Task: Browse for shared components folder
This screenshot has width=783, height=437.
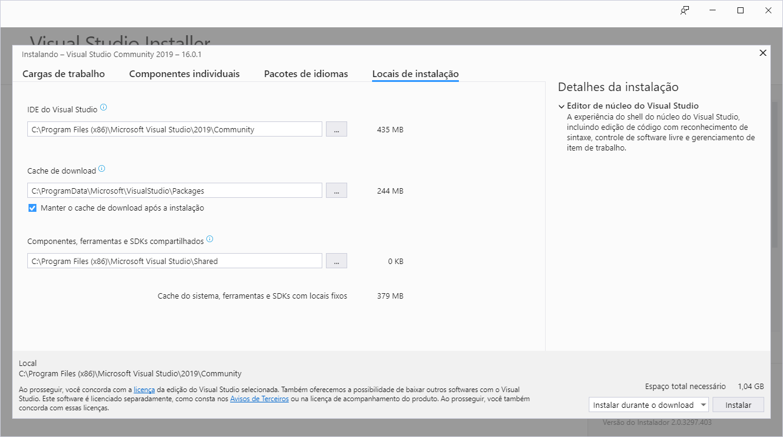Action: pos(336,261)
